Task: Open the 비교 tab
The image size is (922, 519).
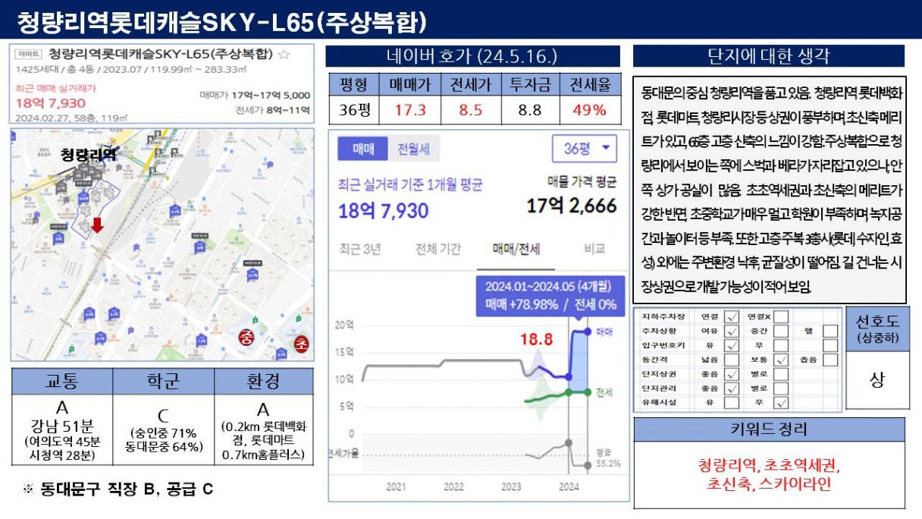Action: click(x=594, y=250)
